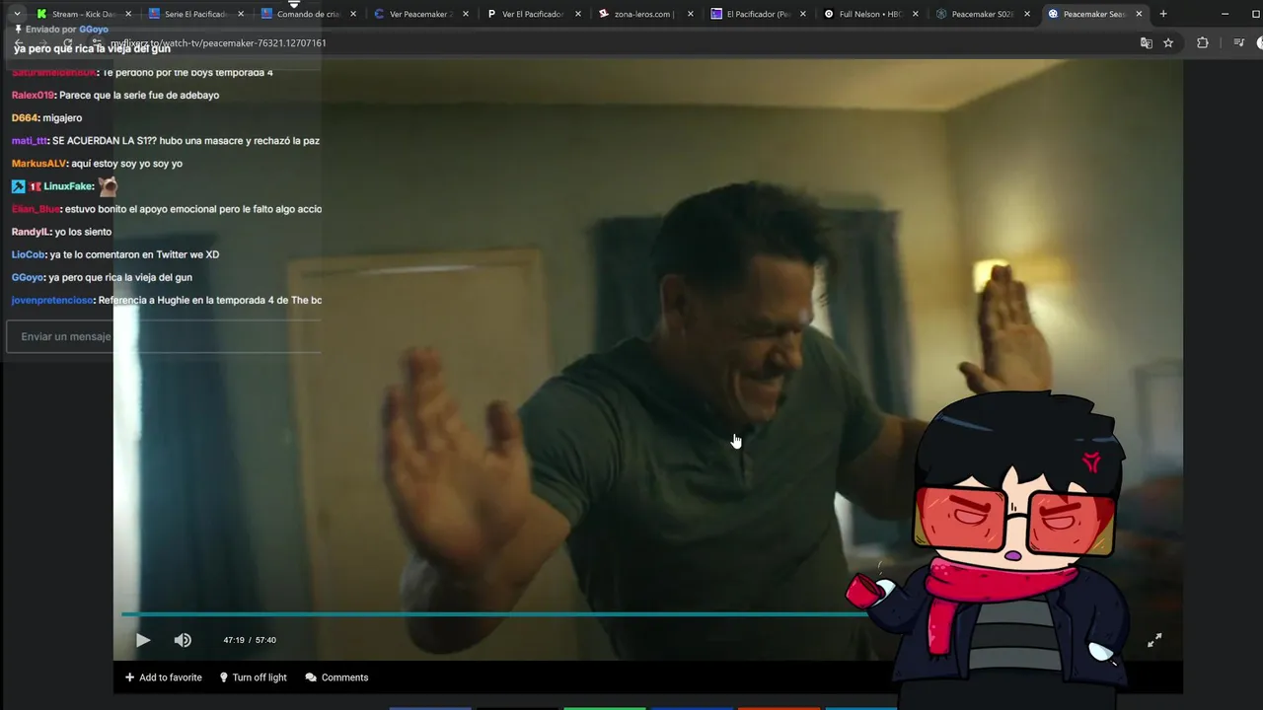Open the browser extensions puzzle icon

tap(1202, 42)
